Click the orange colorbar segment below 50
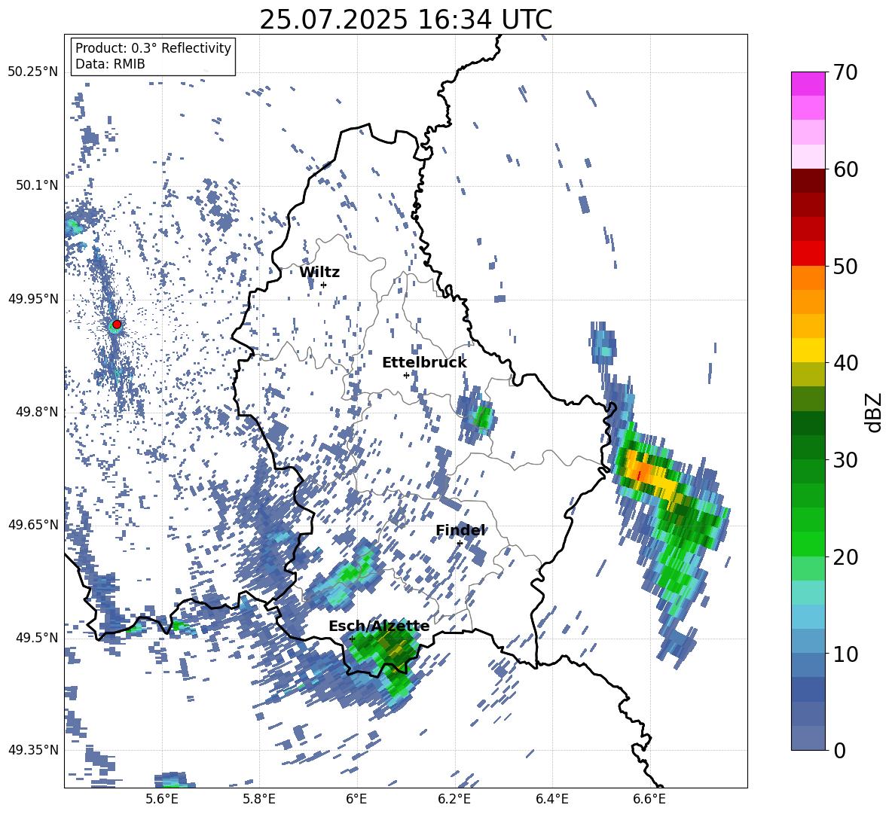This screenshot has height=814, width=892. point(808,277)
